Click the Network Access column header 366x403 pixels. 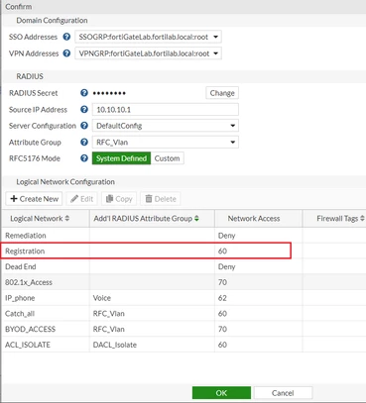tap(254, 218)
